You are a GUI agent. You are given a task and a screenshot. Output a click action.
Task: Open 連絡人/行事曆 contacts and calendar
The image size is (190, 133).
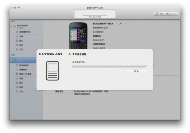click(x=23, y=74)
